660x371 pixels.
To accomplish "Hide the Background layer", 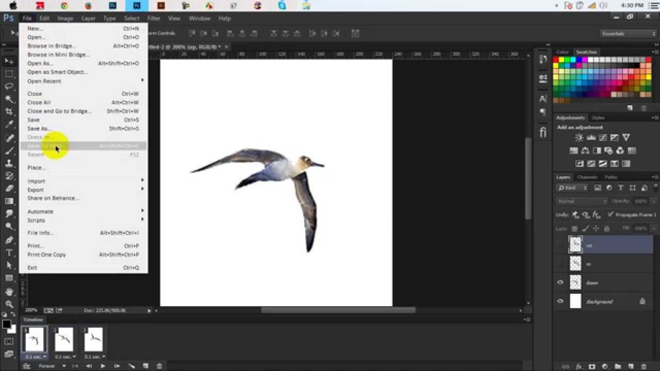I will pos(560,301).
